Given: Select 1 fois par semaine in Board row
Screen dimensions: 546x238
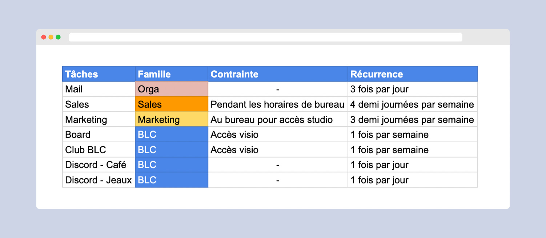Looking at the screenshot, I should (413, 135).
